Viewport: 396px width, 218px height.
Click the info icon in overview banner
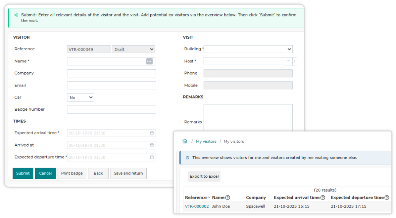187,158
